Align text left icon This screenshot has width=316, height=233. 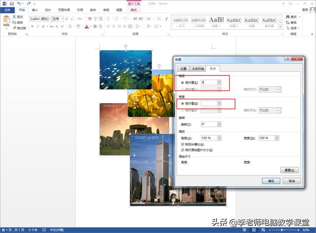click(109, 26)
